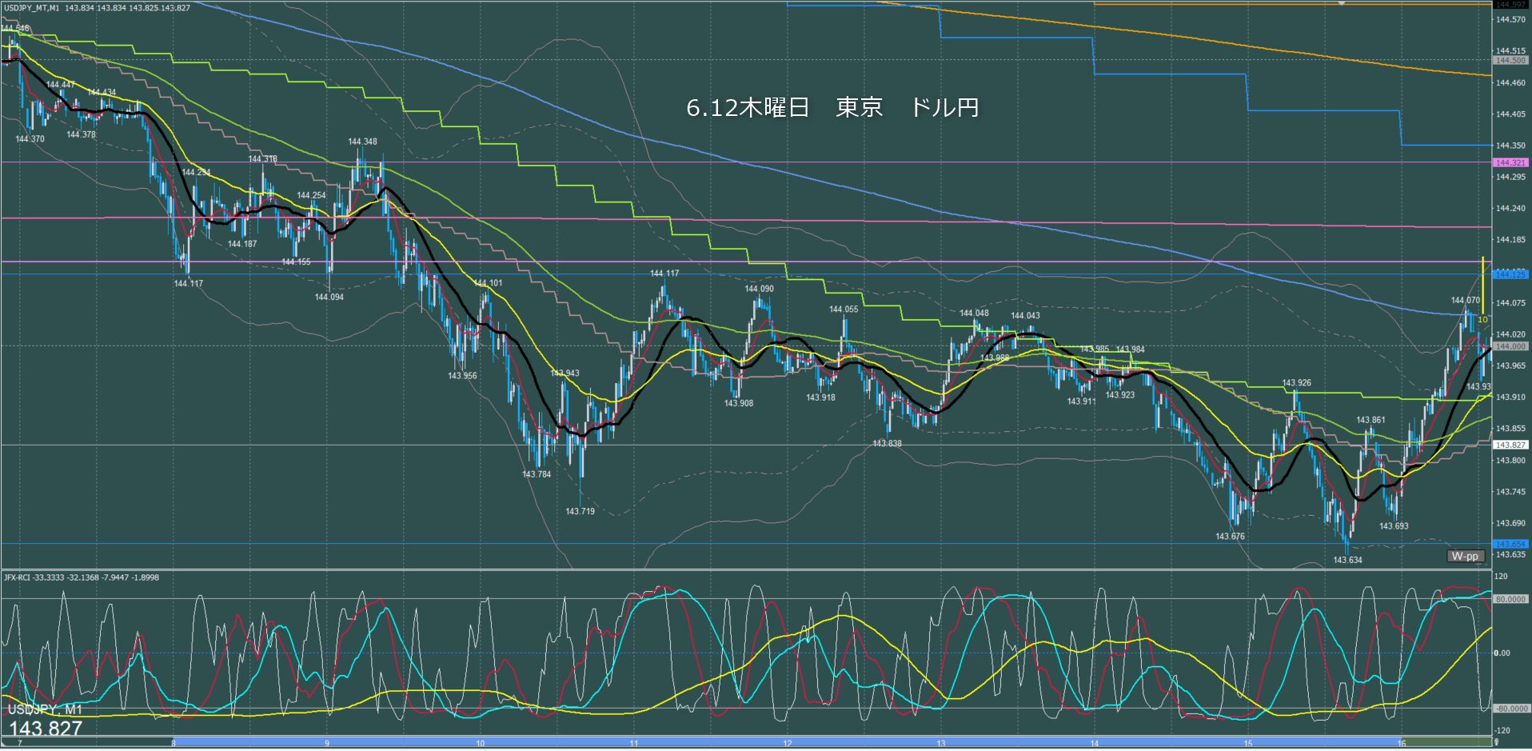Select the pink 144.321 price level tag

pyautogui.click(x=1510, y=162)
